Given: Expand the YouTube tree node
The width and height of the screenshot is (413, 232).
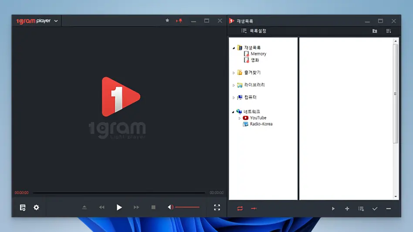Looking at the screenshot, I should (x=240, y=118).
